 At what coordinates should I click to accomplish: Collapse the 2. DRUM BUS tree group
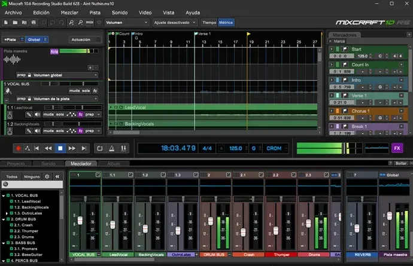[4, 219]
